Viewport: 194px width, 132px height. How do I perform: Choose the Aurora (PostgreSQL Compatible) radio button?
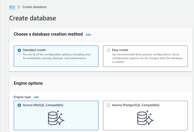coord(108,105)
